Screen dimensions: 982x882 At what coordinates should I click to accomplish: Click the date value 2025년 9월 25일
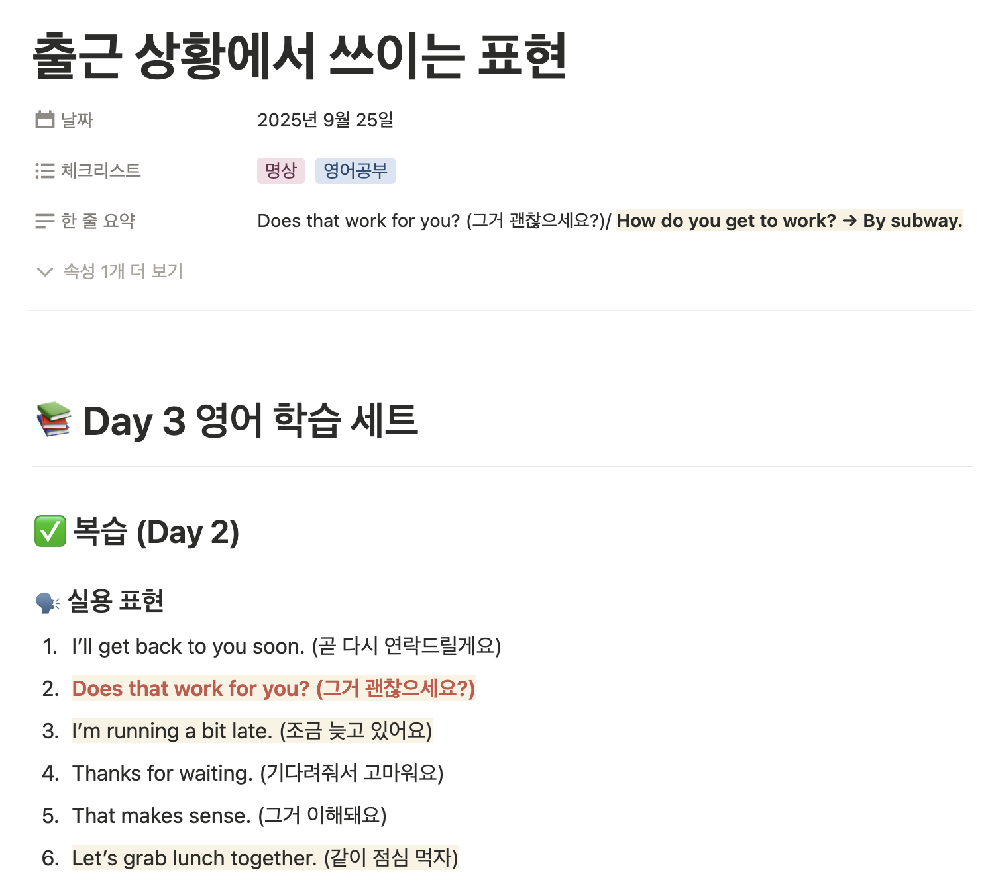[x=325, y=120]
